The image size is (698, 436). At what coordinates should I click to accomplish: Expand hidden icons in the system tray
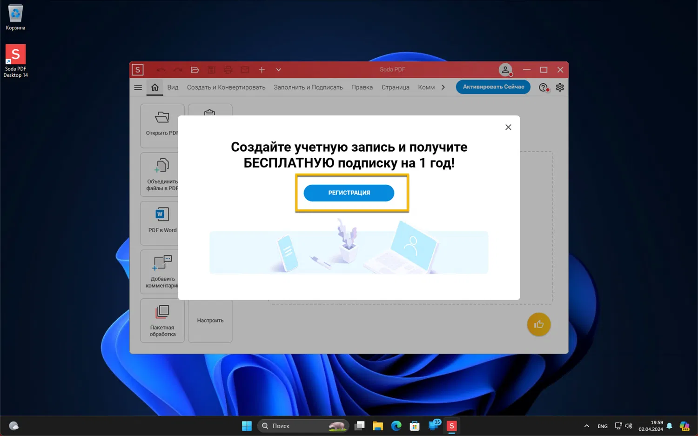[x=586, y=425]
